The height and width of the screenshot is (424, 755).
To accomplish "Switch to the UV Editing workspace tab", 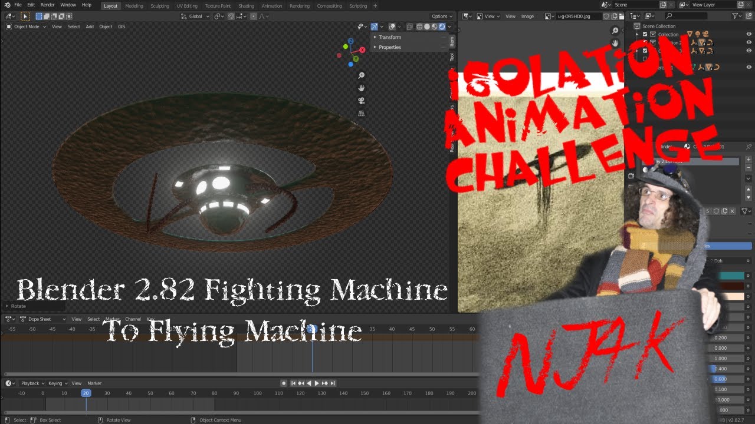I will pyautogui.click(x=187, y=6).
